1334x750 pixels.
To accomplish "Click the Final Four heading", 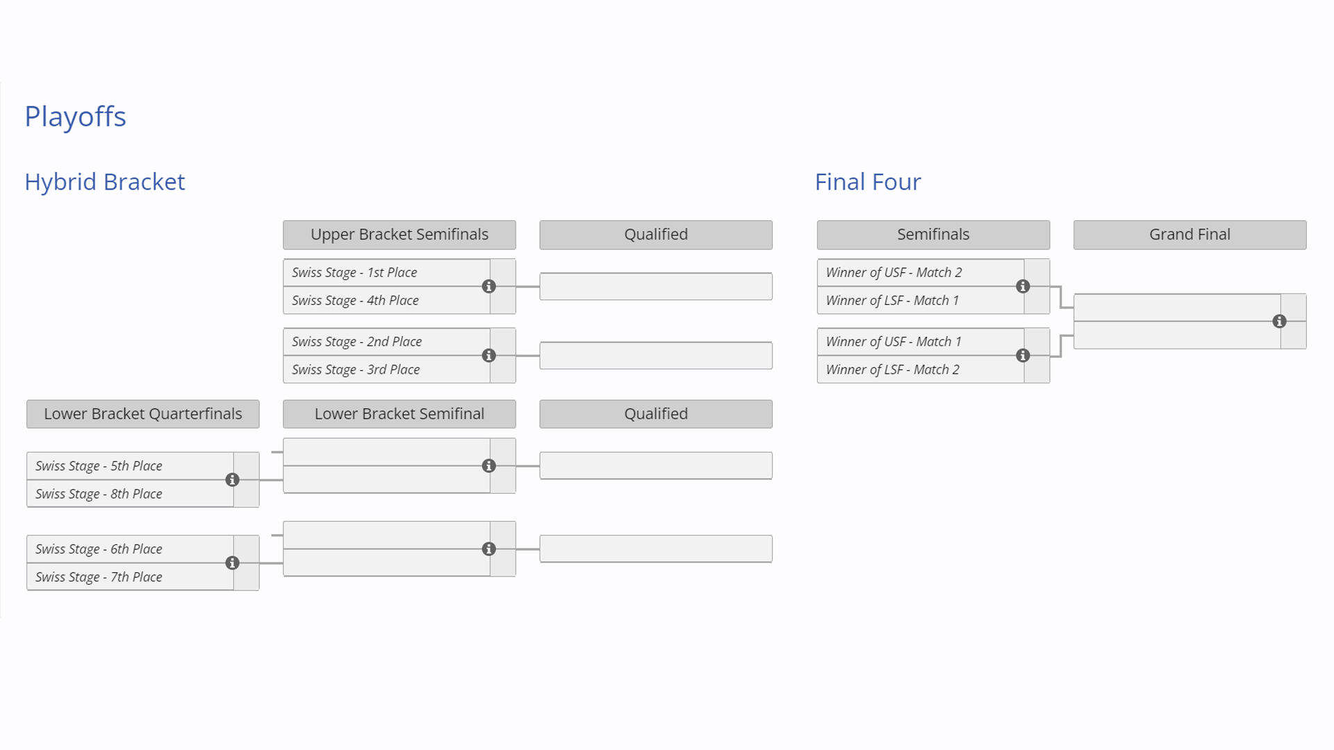I will (868, 182).
